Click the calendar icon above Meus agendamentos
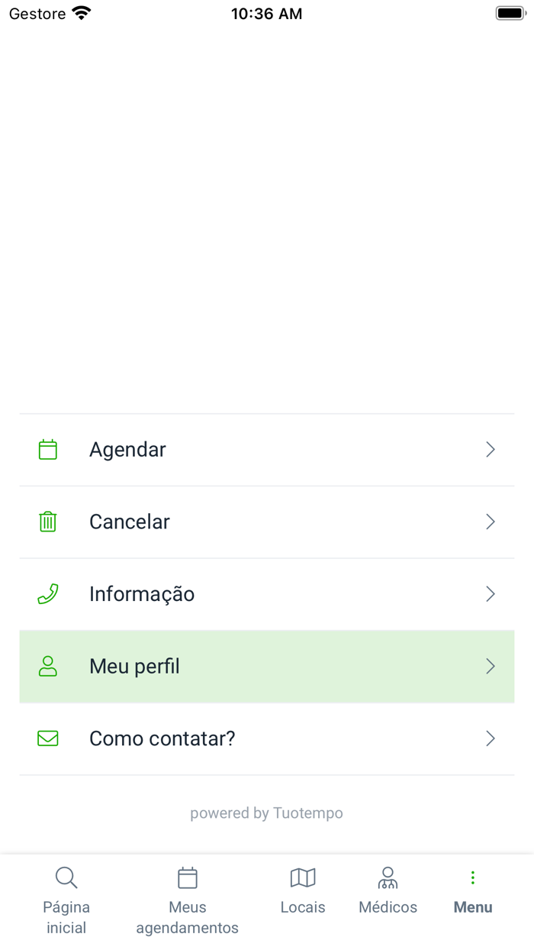The width and height of the screenshot is (534, 950). (x=187, y=877)
